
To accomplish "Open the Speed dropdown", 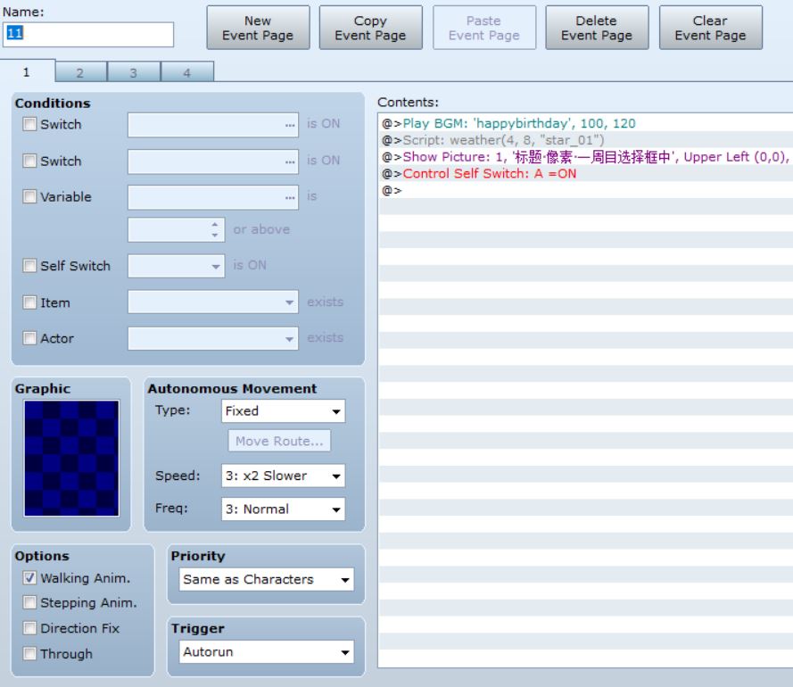I will pyautogui.click(x=284, y=476).
